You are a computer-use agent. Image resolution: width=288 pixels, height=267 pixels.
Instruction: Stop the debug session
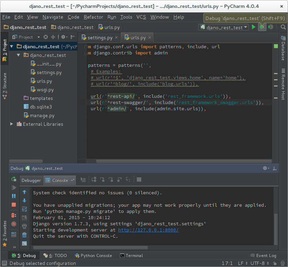[x=14, y=205]
